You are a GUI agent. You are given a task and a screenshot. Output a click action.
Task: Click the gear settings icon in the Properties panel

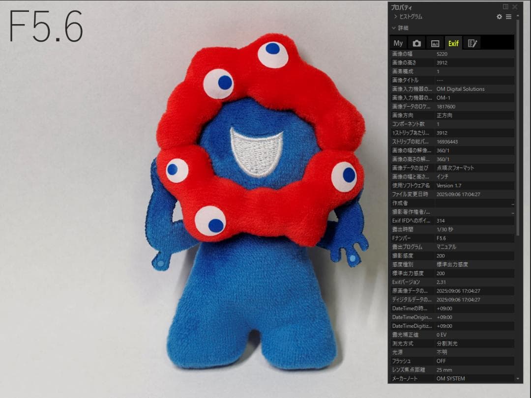pyautogui.click(x=500, y=17)
